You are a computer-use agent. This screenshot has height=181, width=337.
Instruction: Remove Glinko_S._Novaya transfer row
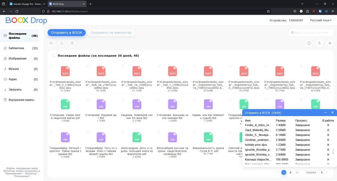328,135
